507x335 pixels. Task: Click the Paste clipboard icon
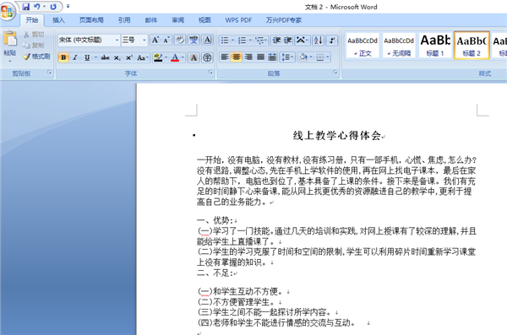click(10, 40)
